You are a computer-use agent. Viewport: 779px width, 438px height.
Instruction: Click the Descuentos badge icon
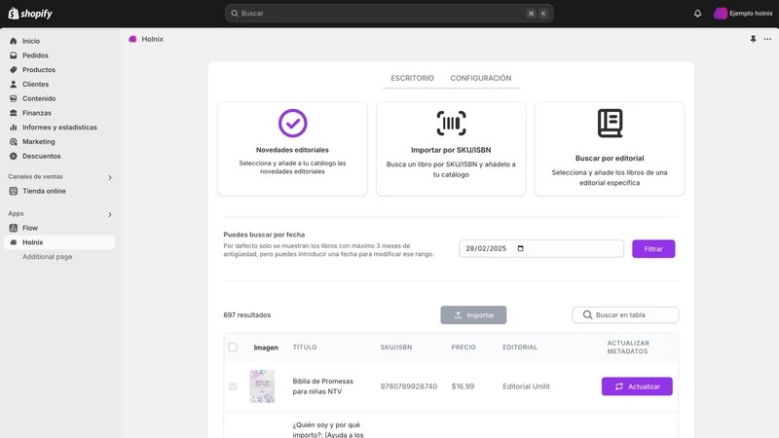point(14,156)
